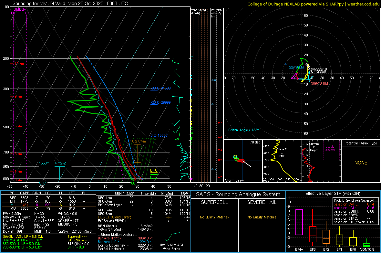The height and width of the screenshot is (253, 381).
Task: Click the 'ConvT = 88F' value
Action: click(x=44, y=221)
